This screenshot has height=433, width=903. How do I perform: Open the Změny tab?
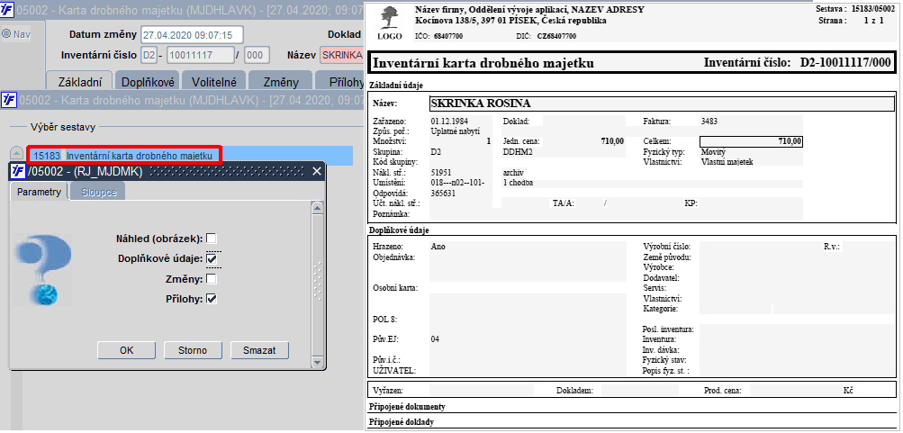pyautogui.click(x=281, y=82)
